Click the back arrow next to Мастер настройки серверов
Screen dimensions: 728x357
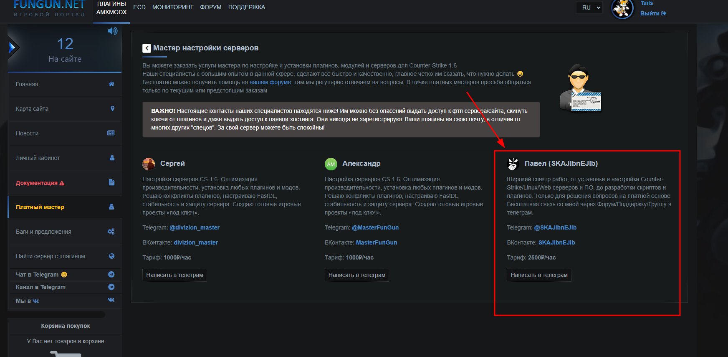147,48
